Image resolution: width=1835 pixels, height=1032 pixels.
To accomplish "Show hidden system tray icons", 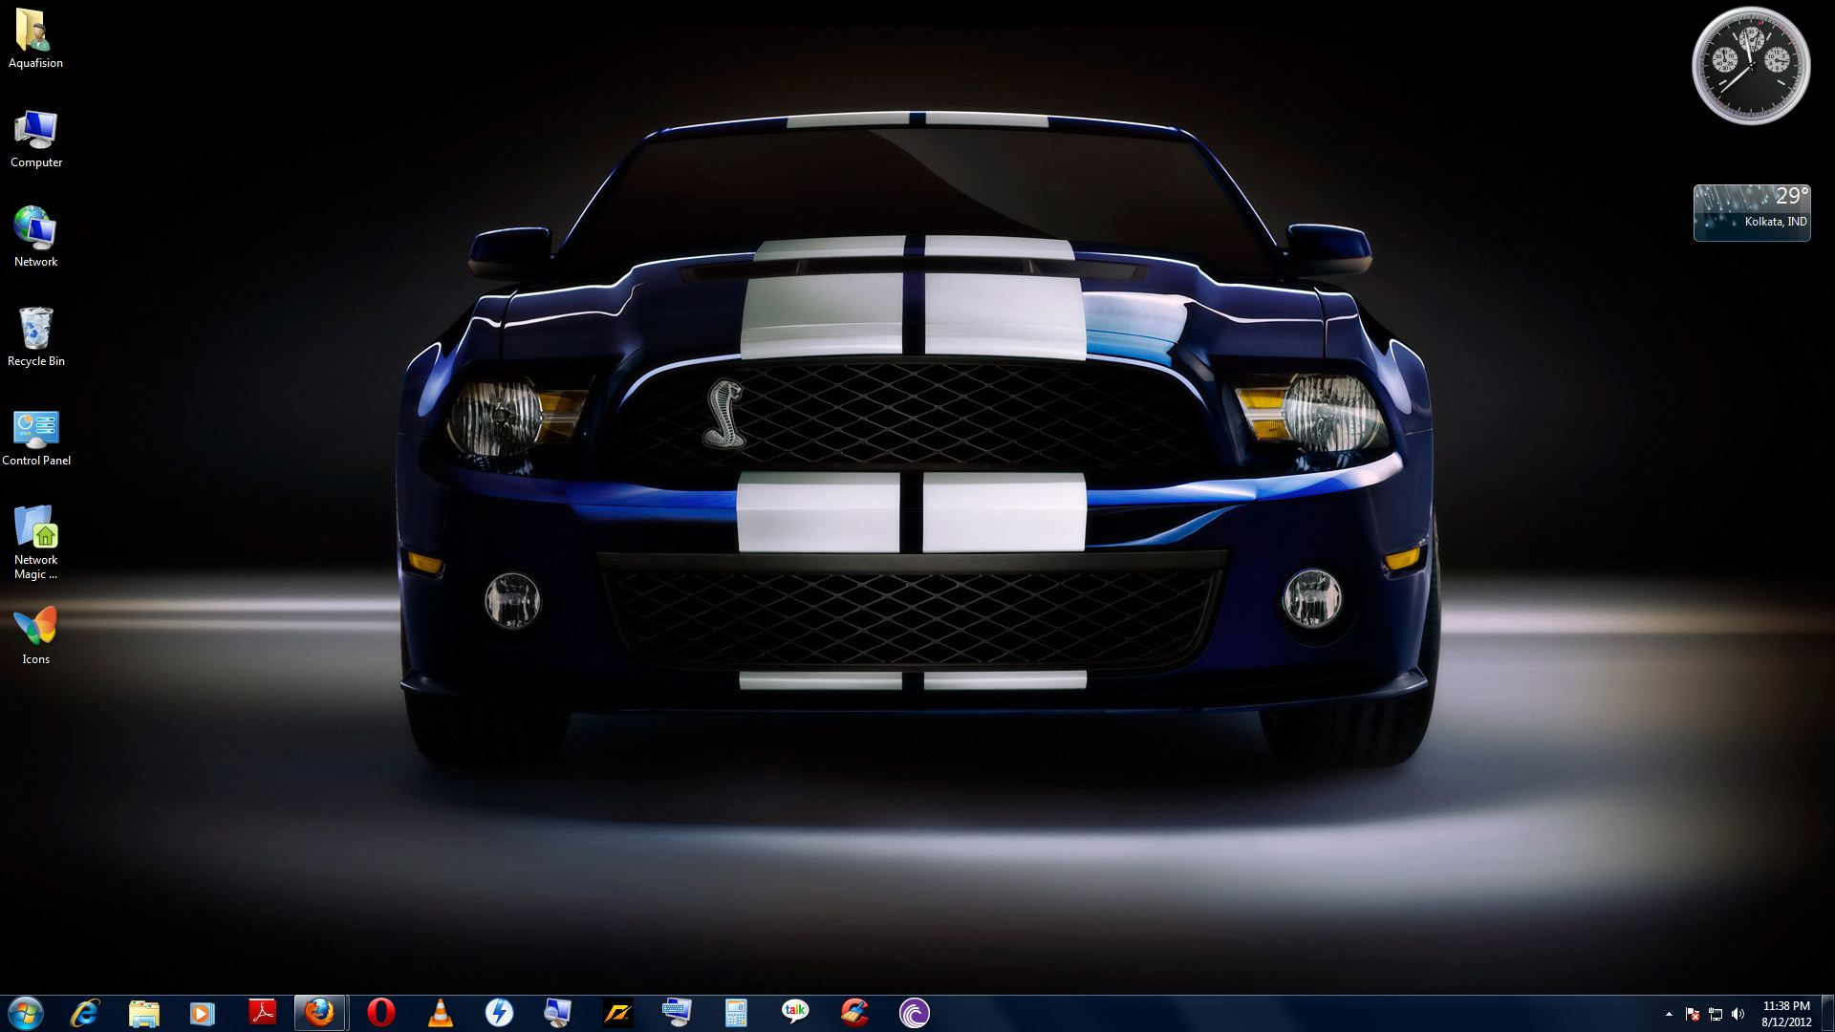I will click(1669, 1014).
